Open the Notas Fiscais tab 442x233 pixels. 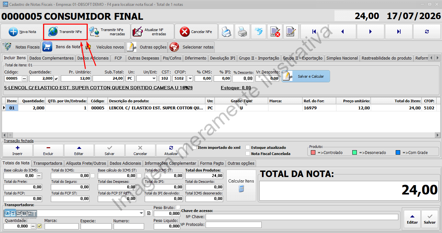21,47
